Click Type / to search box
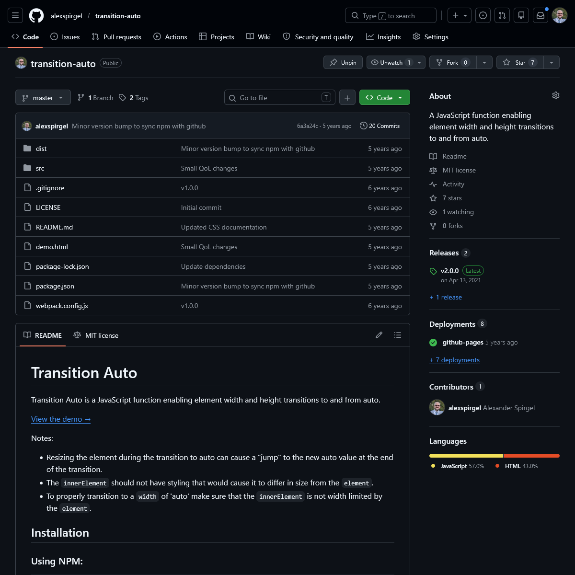The image size is (575, 575). (x=391, y=15)
